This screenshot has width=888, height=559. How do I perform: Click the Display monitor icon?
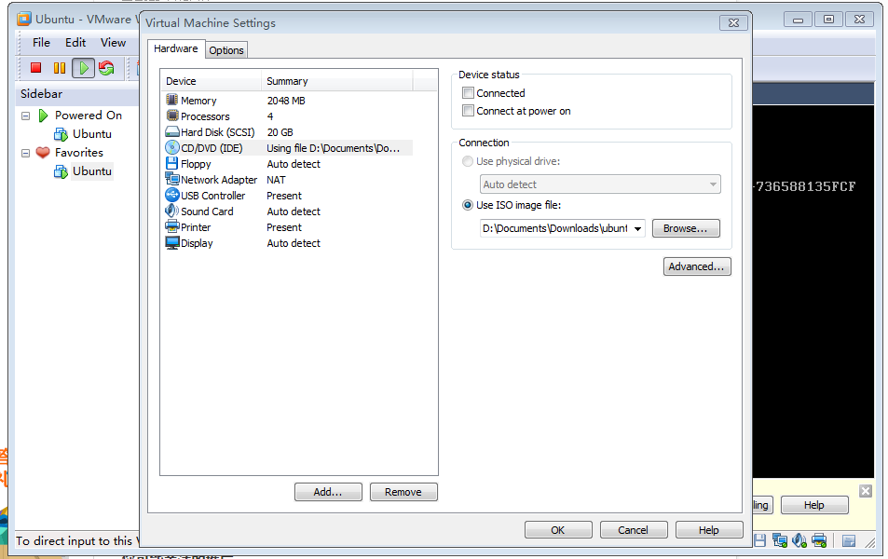(172, 243)
